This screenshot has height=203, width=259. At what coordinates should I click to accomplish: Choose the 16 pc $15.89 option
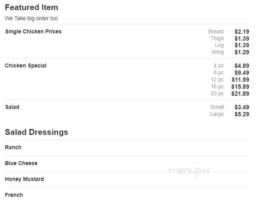click(230, 86)
